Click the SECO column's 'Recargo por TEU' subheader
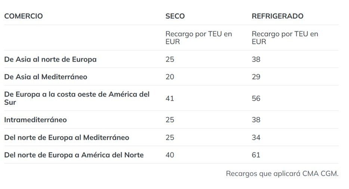 [198, 38]
